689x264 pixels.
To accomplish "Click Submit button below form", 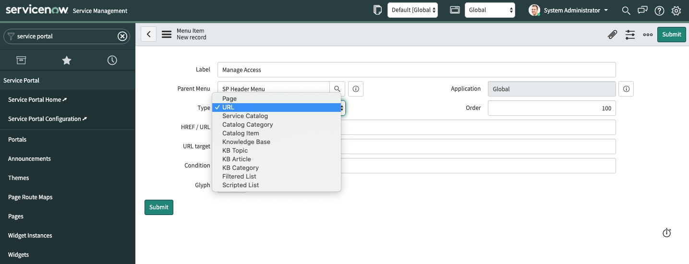I will click(x=158, y=207).
